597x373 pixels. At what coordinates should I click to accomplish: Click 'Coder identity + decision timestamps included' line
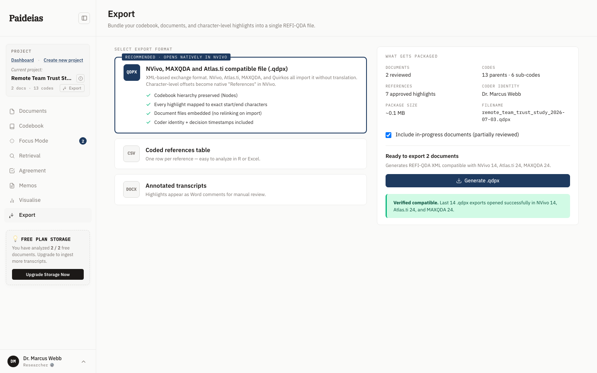click(204, 122)
